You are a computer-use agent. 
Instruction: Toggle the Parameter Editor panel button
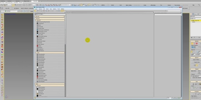coord(64,11)
